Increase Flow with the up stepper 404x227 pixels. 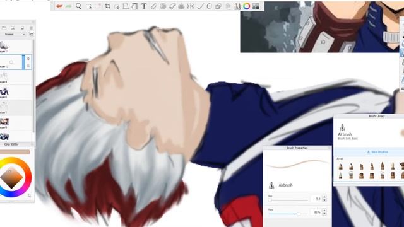pyautogui.click(x=324, y=211)
